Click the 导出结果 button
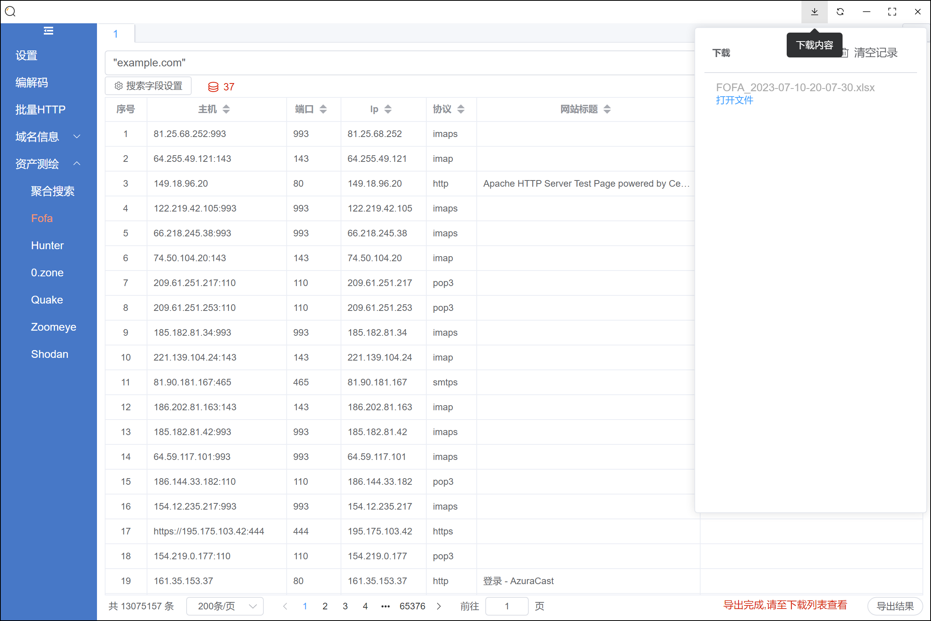Image resolution: width=931 pixels, height=621 pixels. click(895, 606)
